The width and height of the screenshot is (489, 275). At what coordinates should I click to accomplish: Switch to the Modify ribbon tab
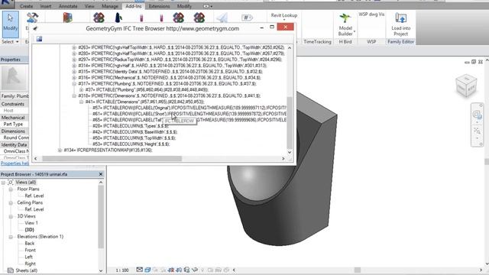[184, 6]
